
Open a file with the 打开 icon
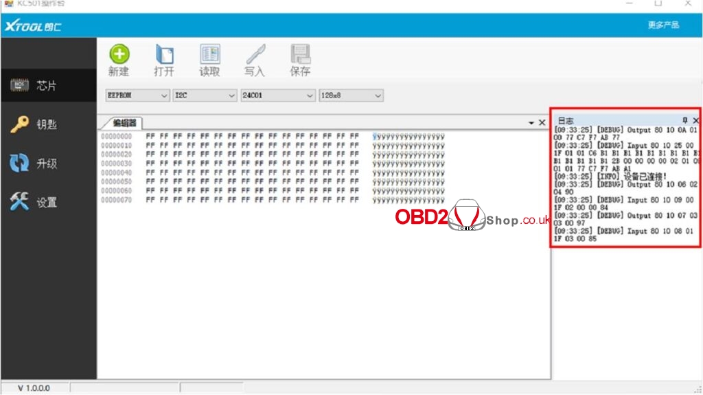164,56
